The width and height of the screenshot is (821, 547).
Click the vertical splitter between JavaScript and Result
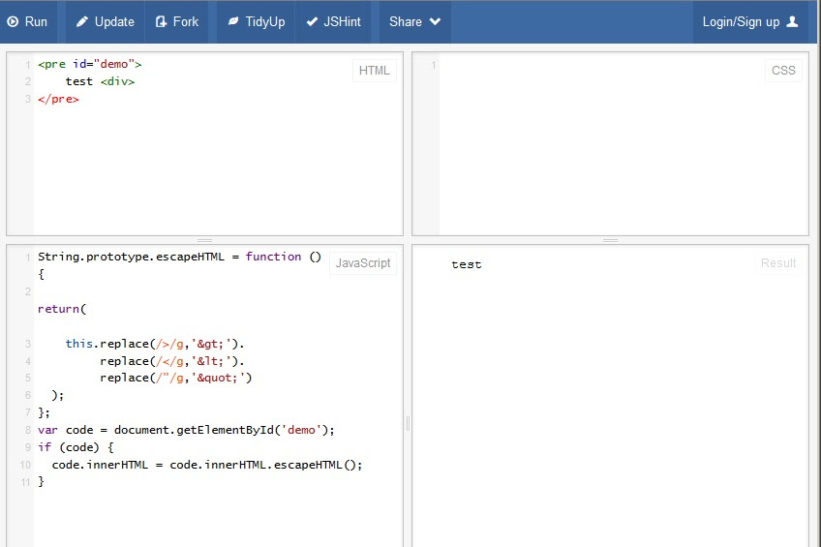[408, 423]
